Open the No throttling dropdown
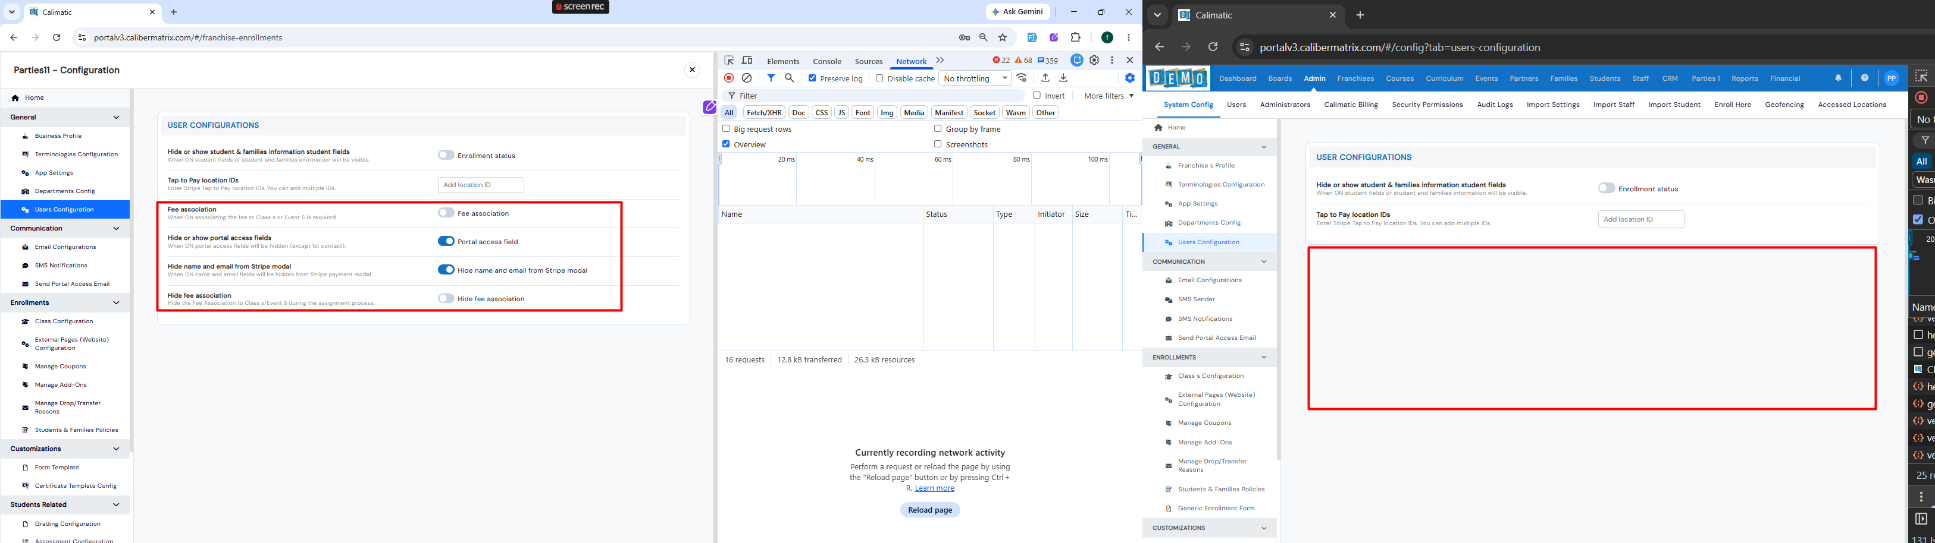The width and height of the screenshot is (1935, 543). 975,78
